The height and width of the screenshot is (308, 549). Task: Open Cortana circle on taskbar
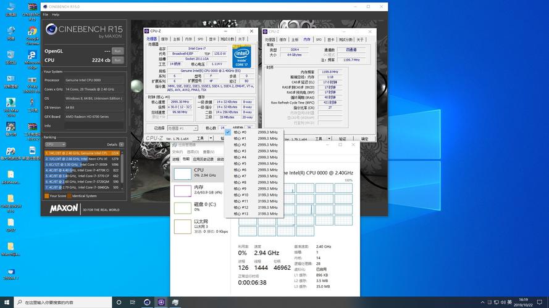click(119, 302)
